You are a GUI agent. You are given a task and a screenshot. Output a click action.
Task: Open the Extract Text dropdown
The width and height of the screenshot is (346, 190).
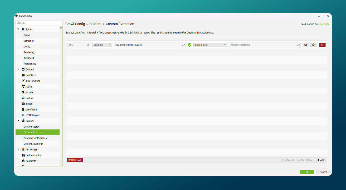click(210, 45)
